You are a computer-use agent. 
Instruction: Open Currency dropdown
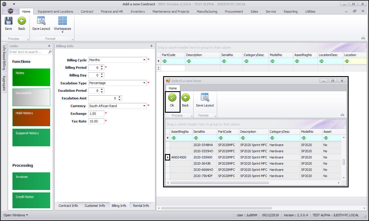tap(144, 106)
